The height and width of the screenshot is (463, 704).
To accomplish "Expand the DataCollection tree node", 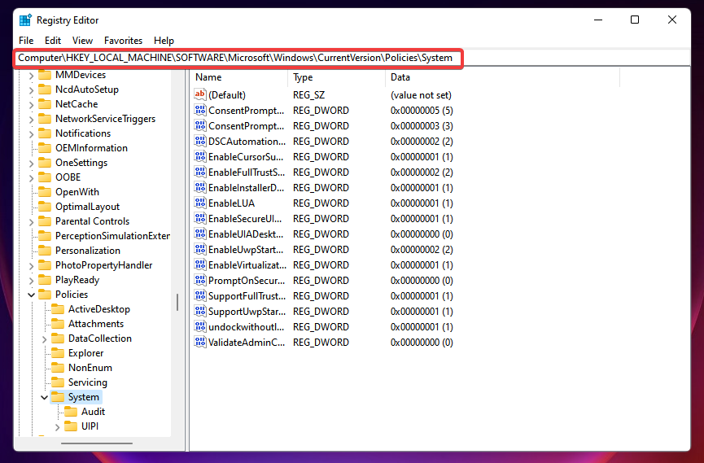I will [44, 339].
